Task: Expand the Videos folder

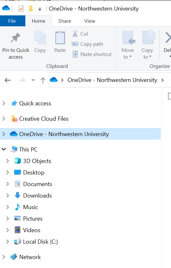Action: 7,230
